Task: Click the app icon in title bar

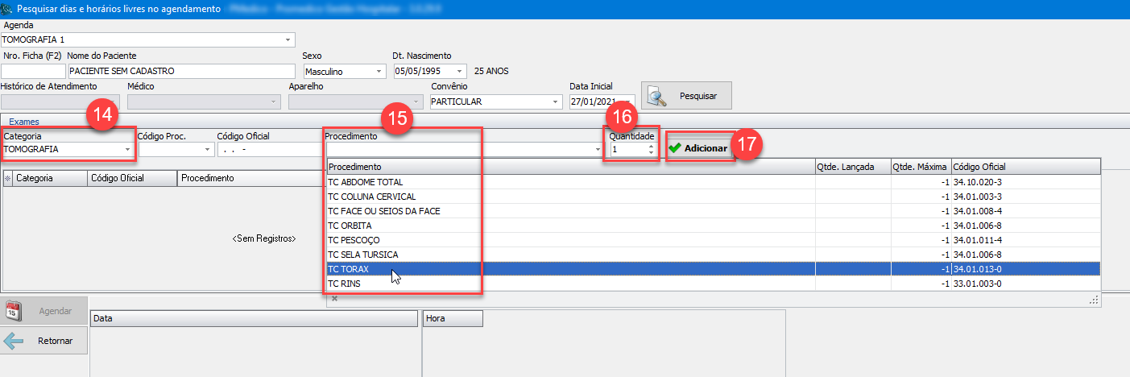Action: pos(7,9)
